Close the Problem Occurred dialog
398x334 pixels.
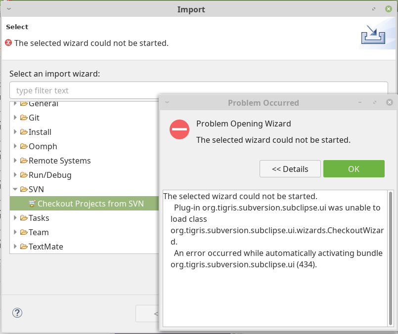pos(390,102)
